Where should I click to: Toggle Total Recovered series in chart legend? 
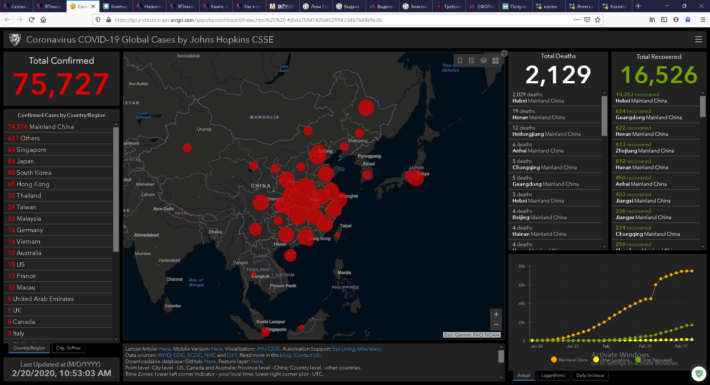(x=653, y=360)
